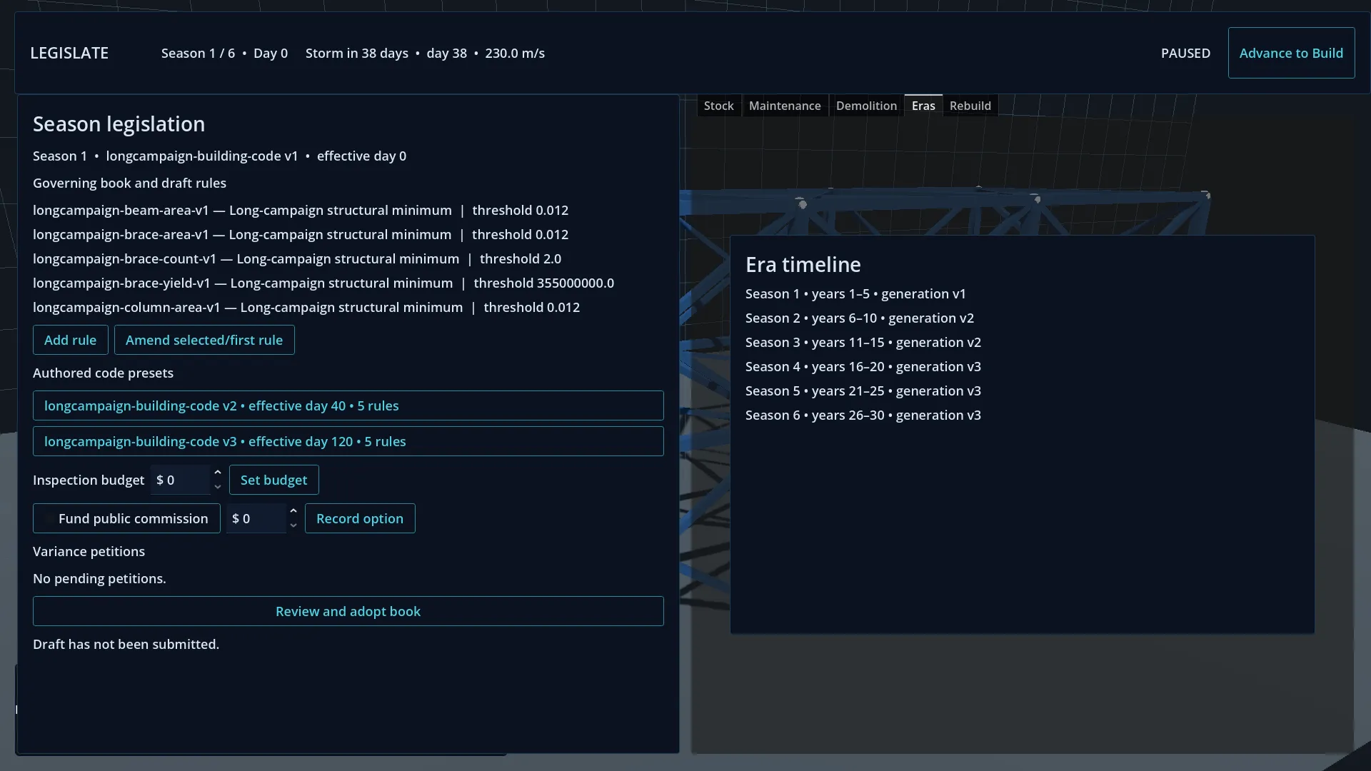This screenshot has height=771, width=1371.
Task: Select the longcampaign-column-area-v1 rule
Action: [x=306, y=307]
